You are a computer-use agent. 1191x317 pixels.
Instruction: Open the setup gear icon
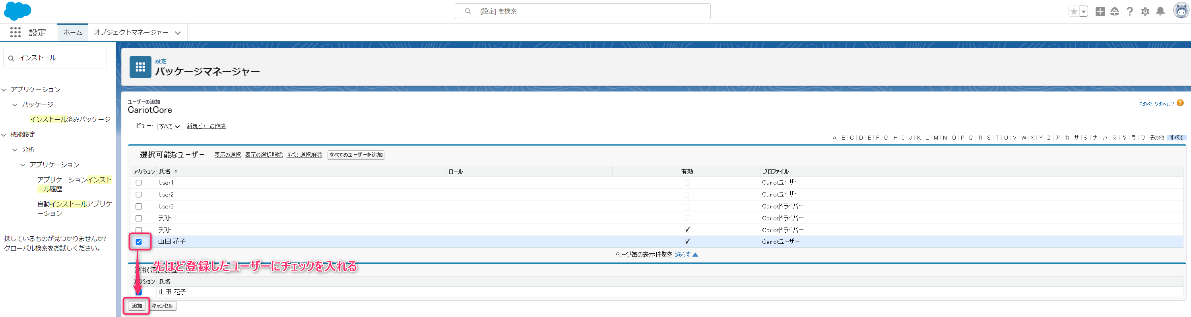click(1145, 12)
